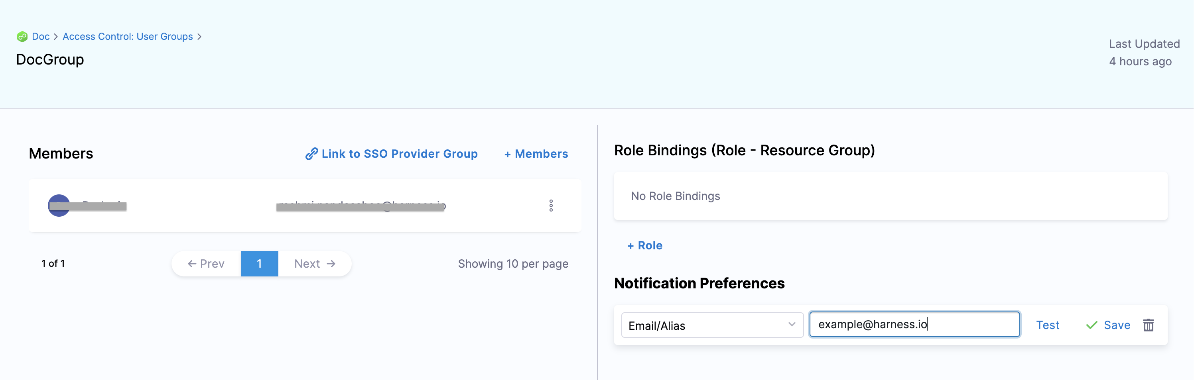
Task: Click the left arrow on Prev
Action: click(x=192, y=264)
